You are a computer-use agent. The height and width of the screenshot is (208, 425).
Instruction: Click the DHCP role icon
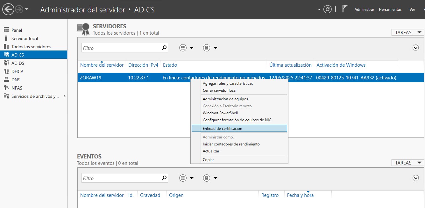(x=6, y=71)
